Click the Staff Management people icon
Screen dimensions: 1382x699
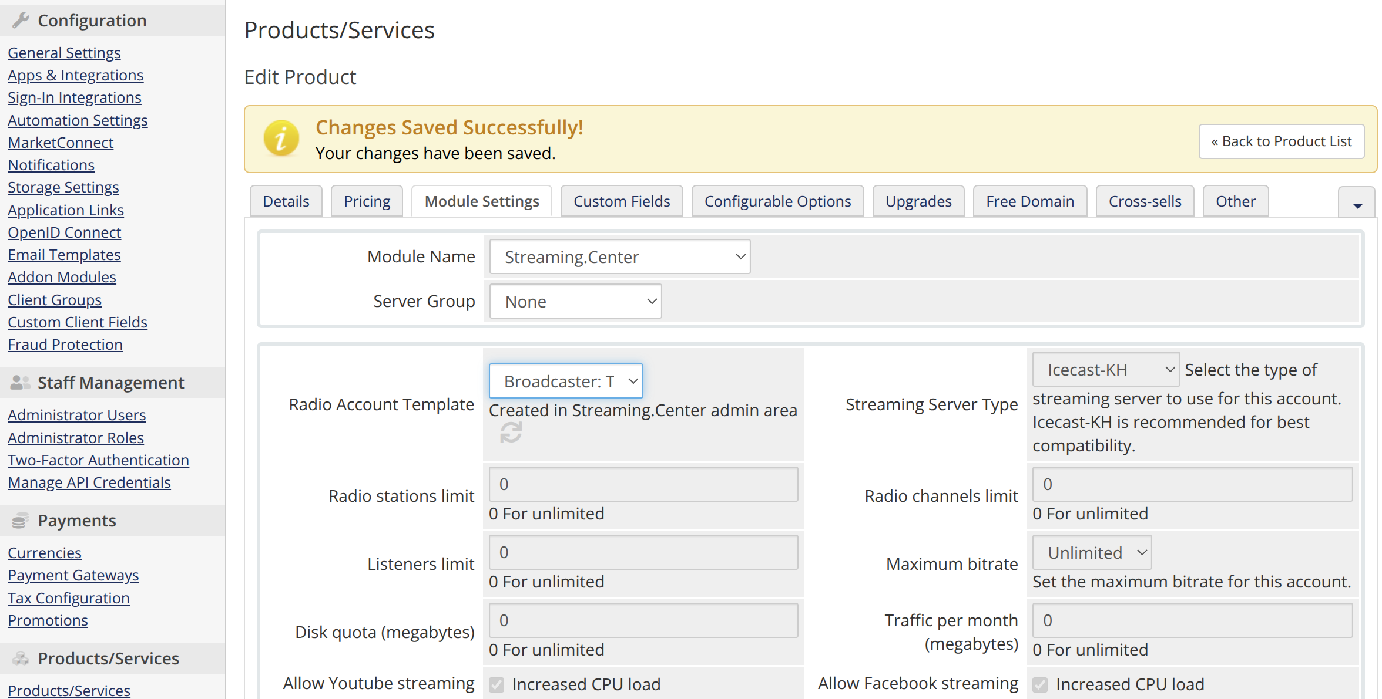coord(21,383)
